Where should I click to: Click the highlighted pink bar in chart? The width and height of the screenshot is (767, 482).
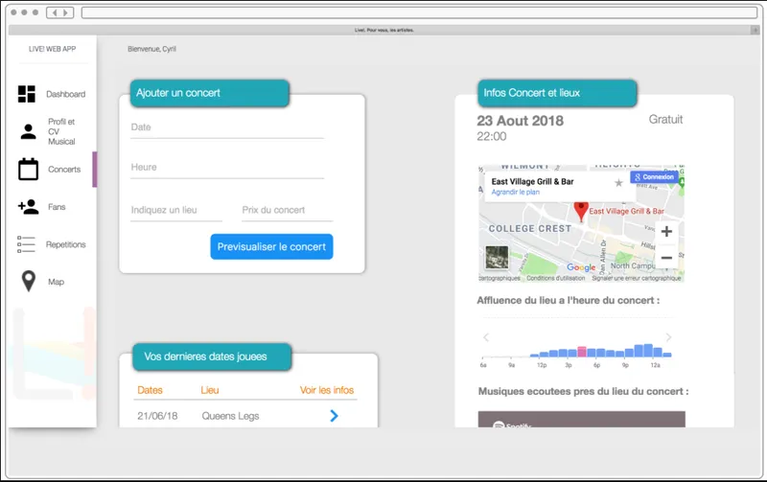582,352
